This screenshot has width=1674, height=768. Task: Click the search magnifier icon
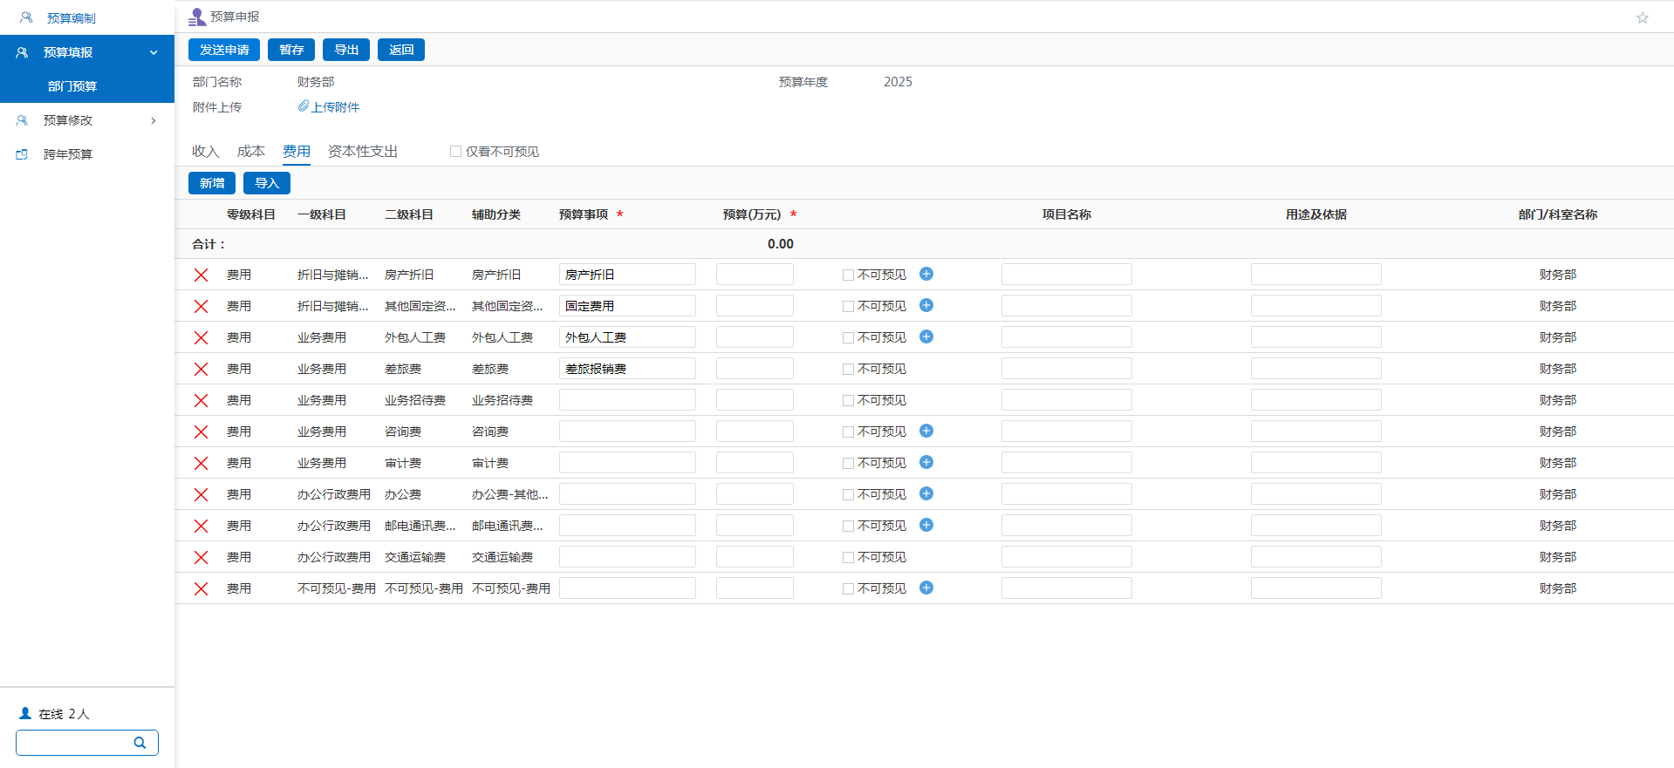[140, 743]
